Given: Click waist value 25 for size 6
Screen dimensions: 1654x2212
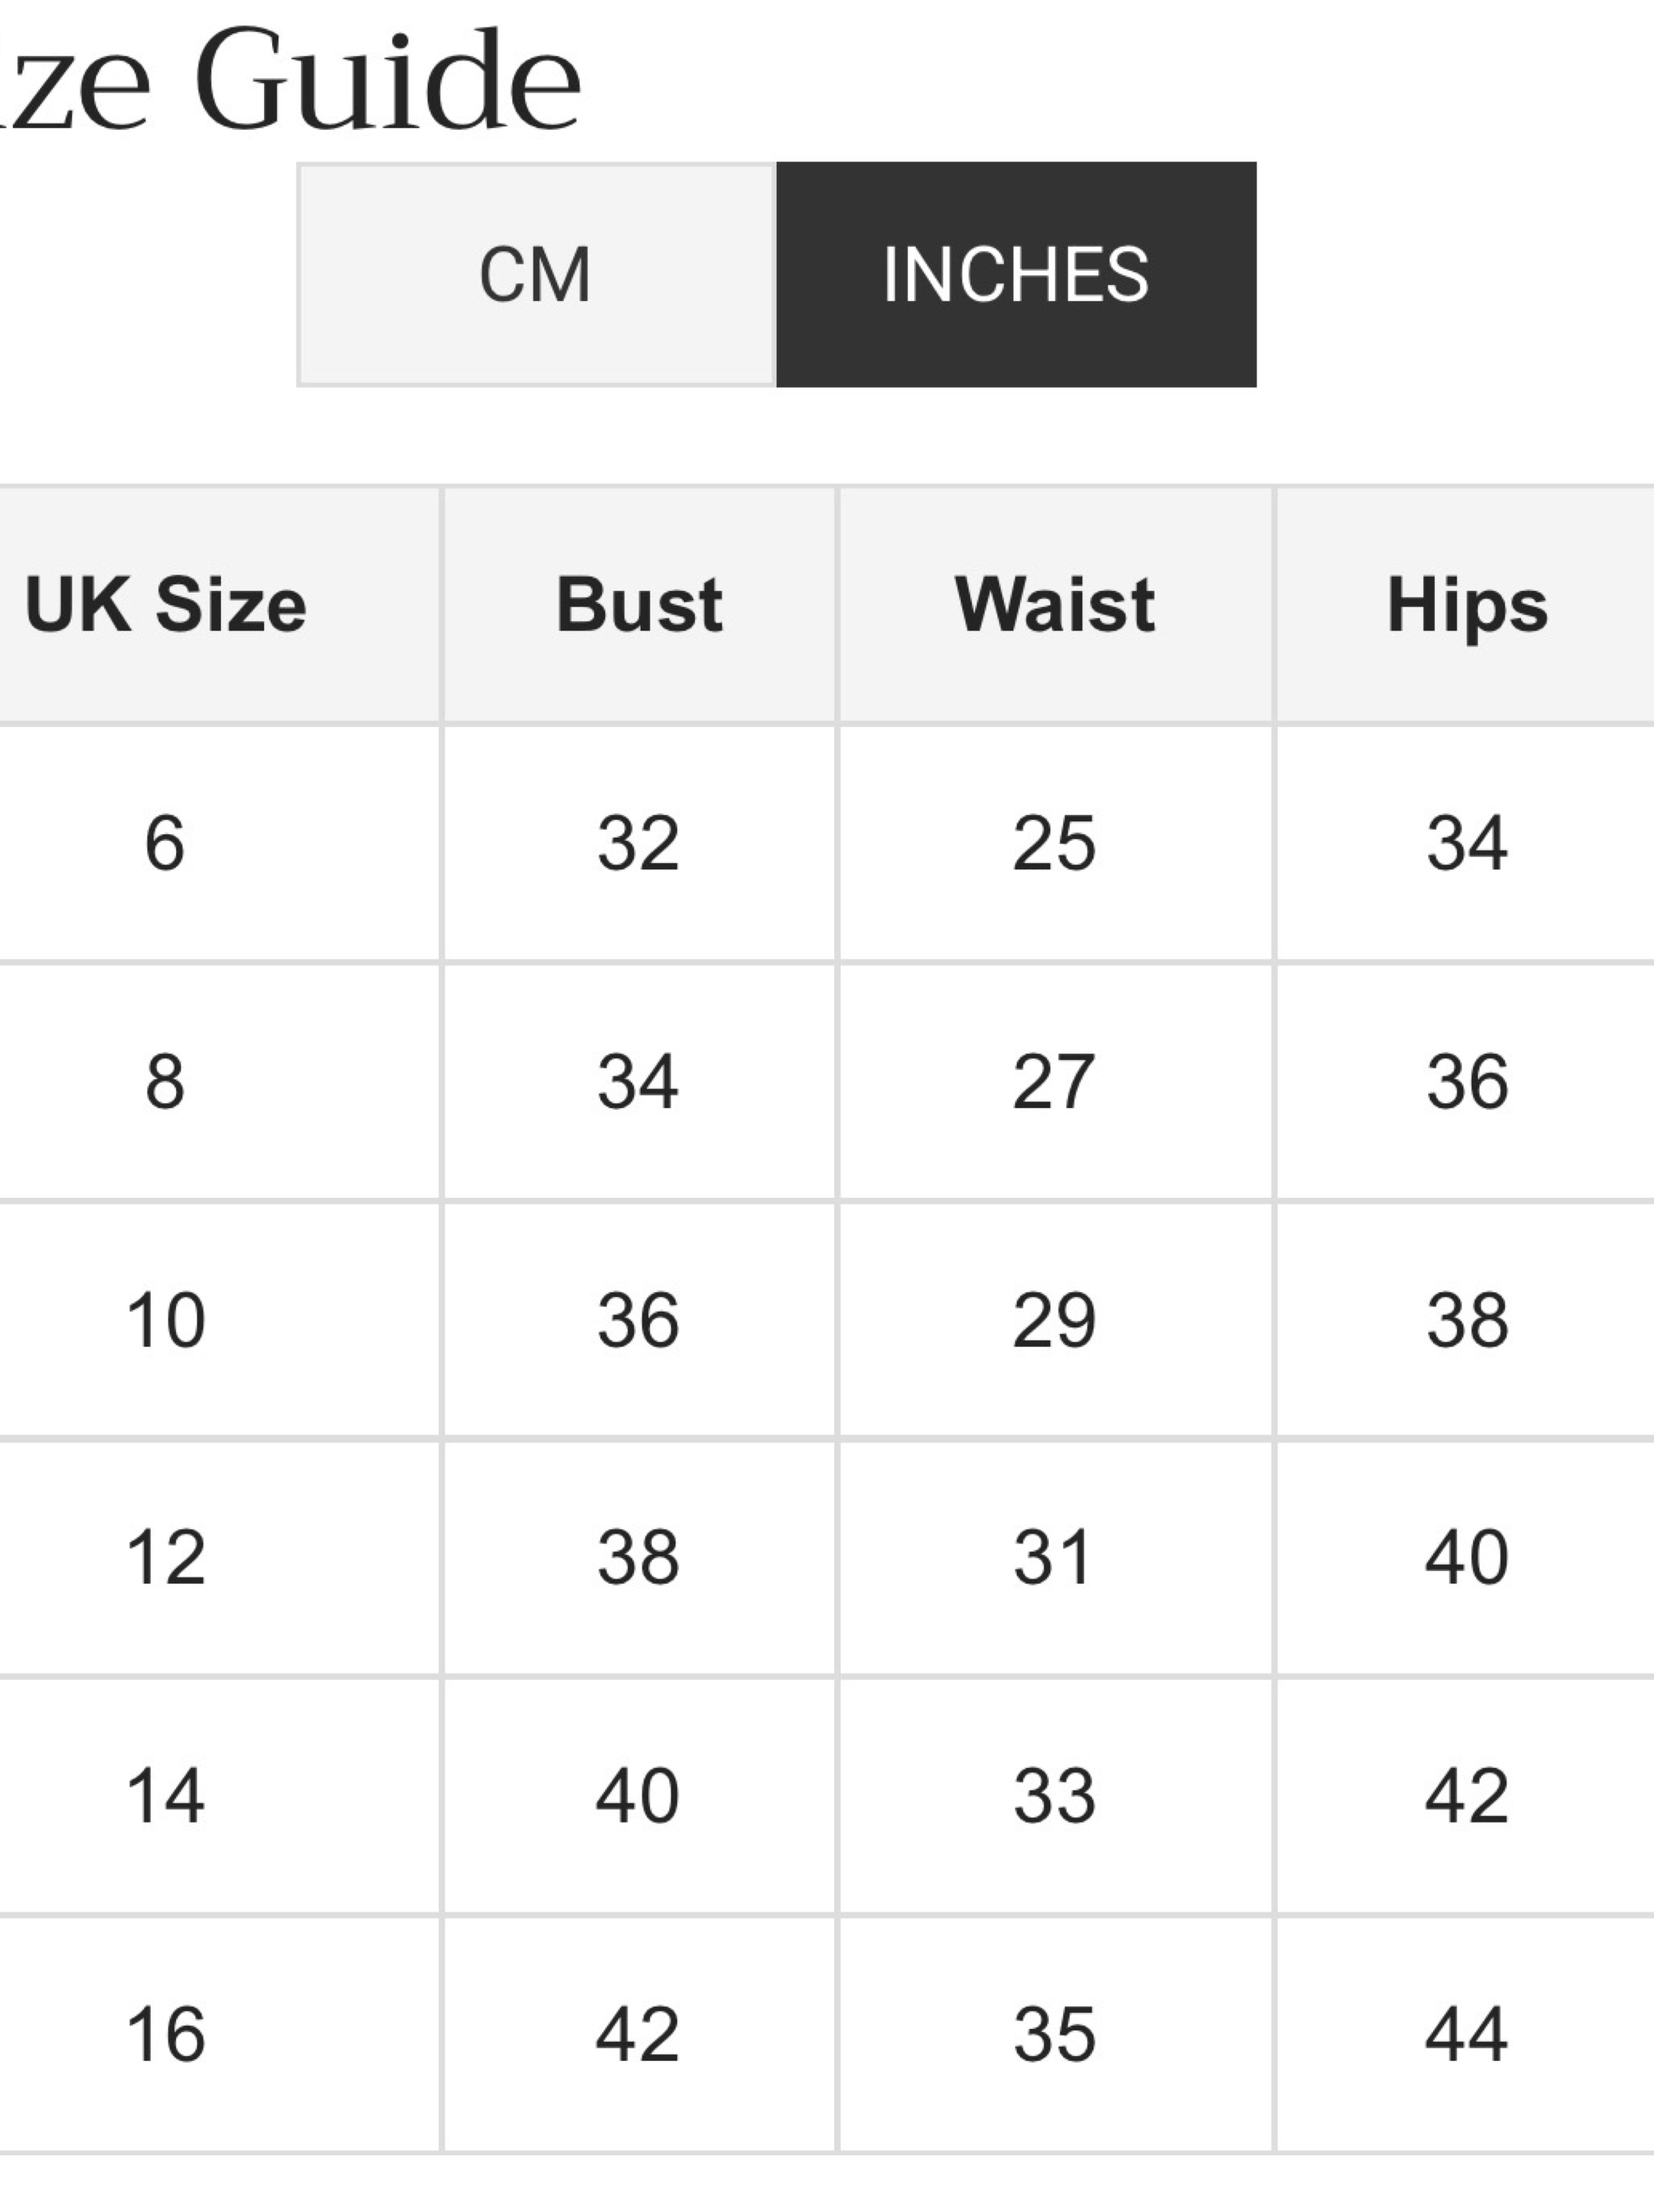Looking at the screenshot, I should (1055, 843).
